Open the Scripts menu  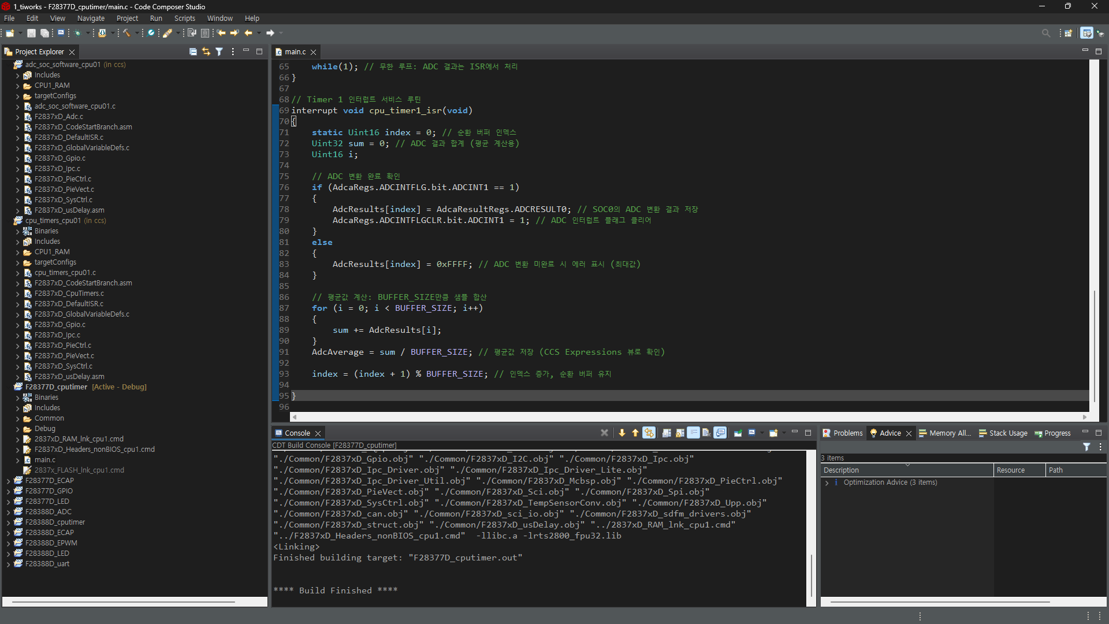(x=184, y=18)
